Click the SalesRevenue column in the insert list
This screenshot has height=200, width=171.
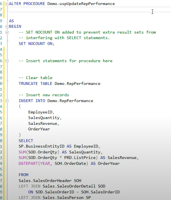[43, 123]
